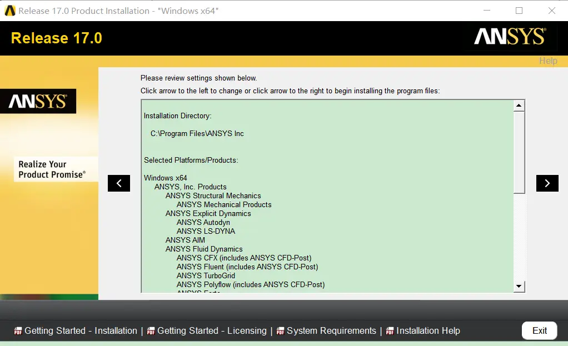This screenshot has height=346, width=568.
Task: Select 'ANSYS TurboGrid' line
Action: click(206, 276)
